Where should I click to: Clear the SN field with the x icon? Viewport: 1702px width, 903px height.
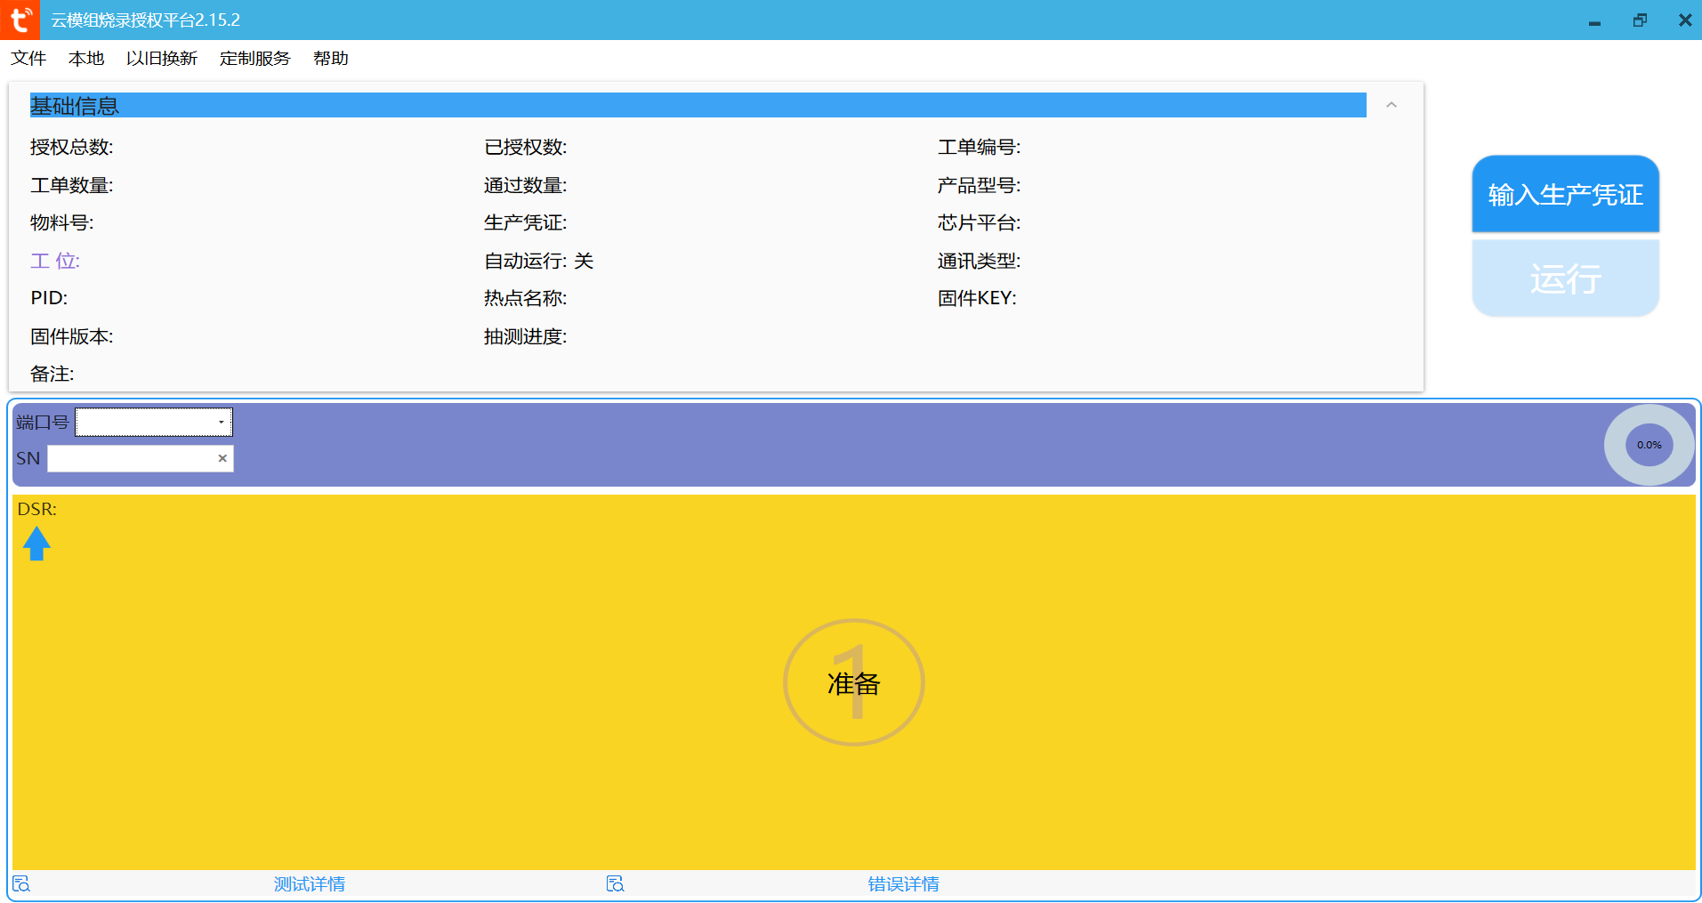click(x=222, y=458)
